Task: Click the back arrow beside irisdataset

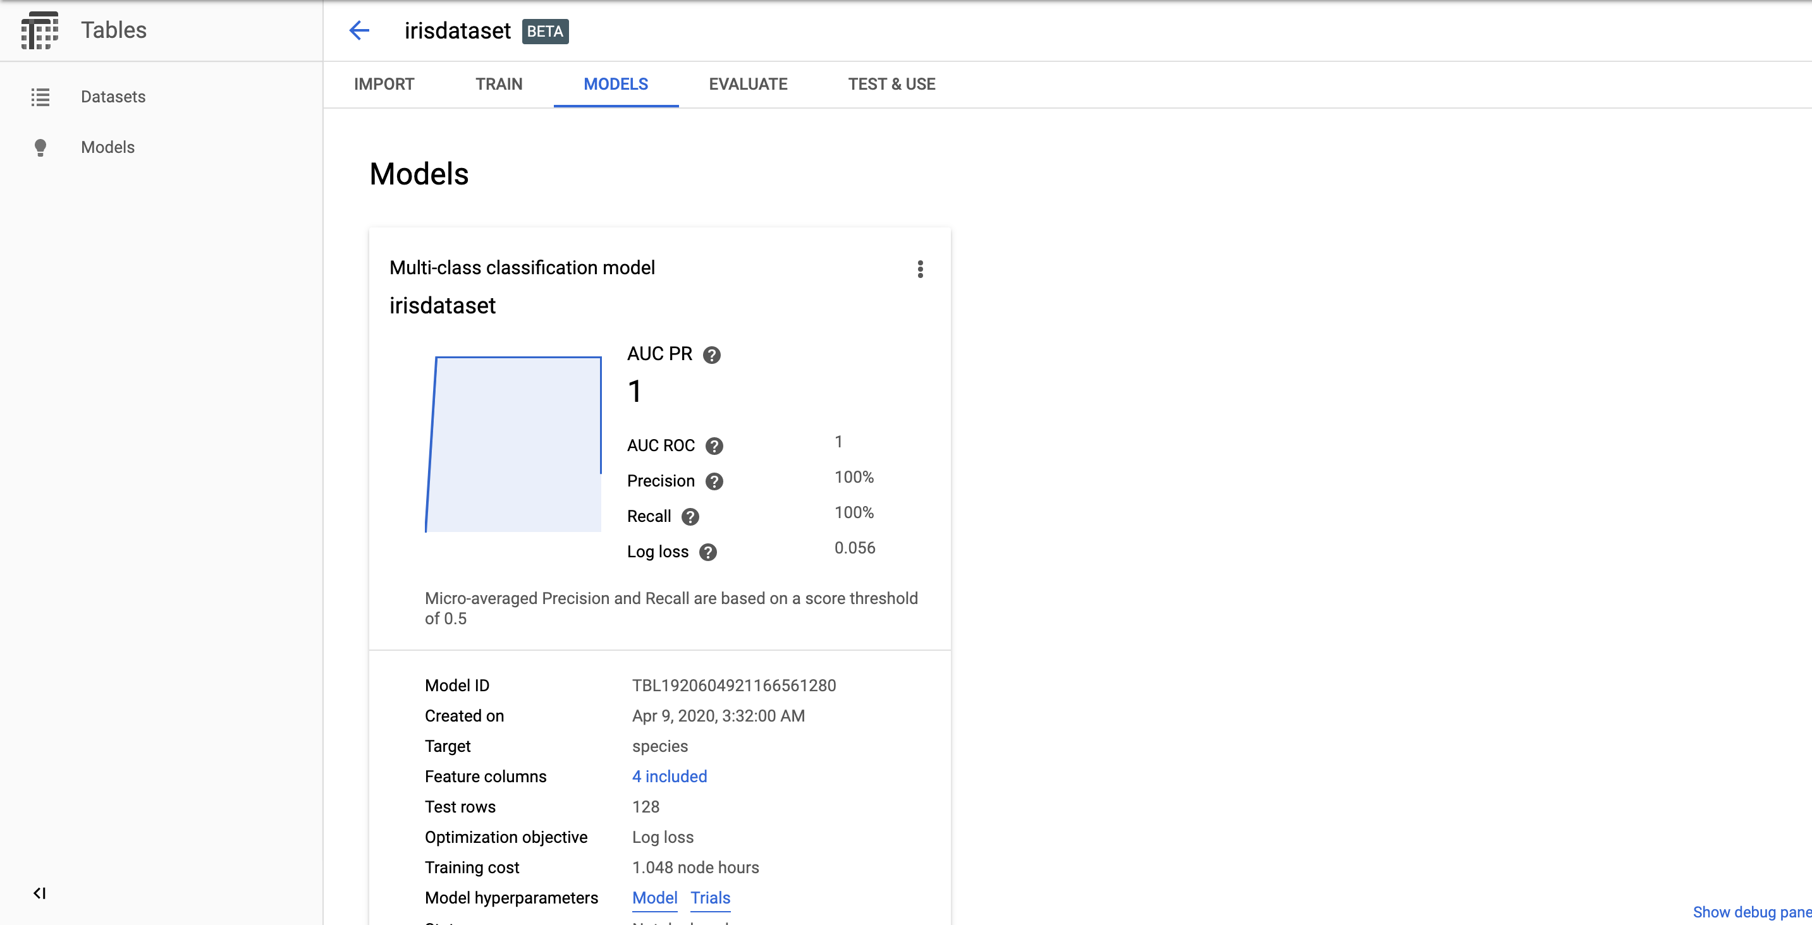Action: point(360,30)
